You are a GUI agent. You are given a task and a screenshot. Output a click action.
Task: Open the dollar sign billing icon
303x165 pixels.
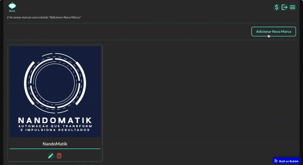pyautogui.click(x=276, y=7)
